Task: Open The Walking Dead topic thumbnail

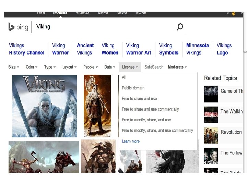Action: coord(211,115)
